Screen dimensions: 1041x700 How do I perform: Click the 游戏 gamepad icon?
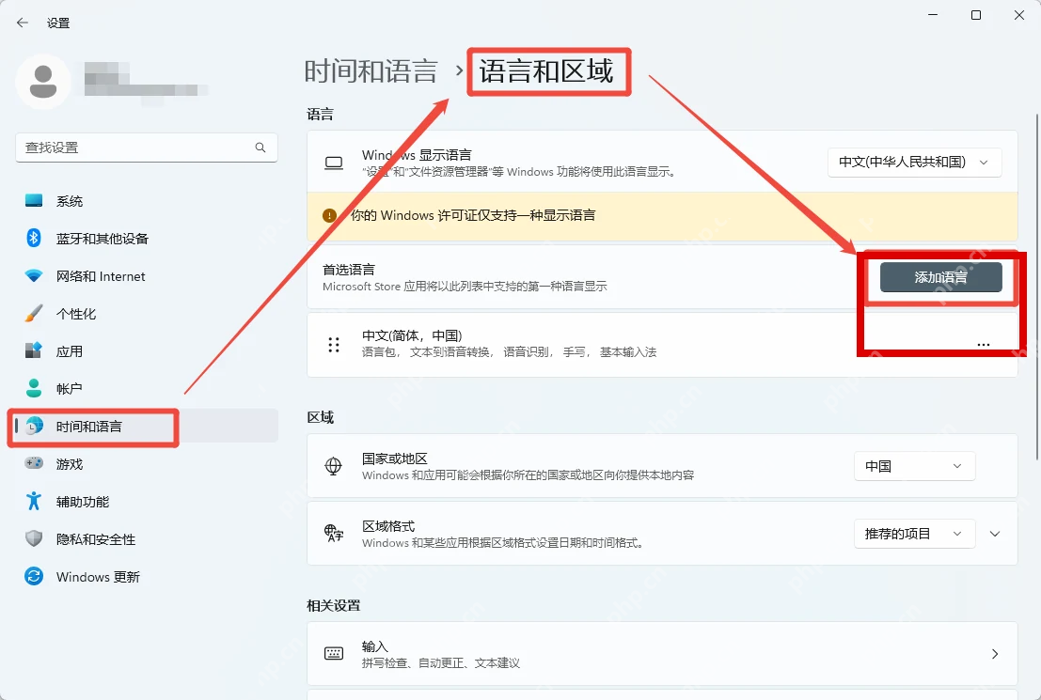point(34,463)
